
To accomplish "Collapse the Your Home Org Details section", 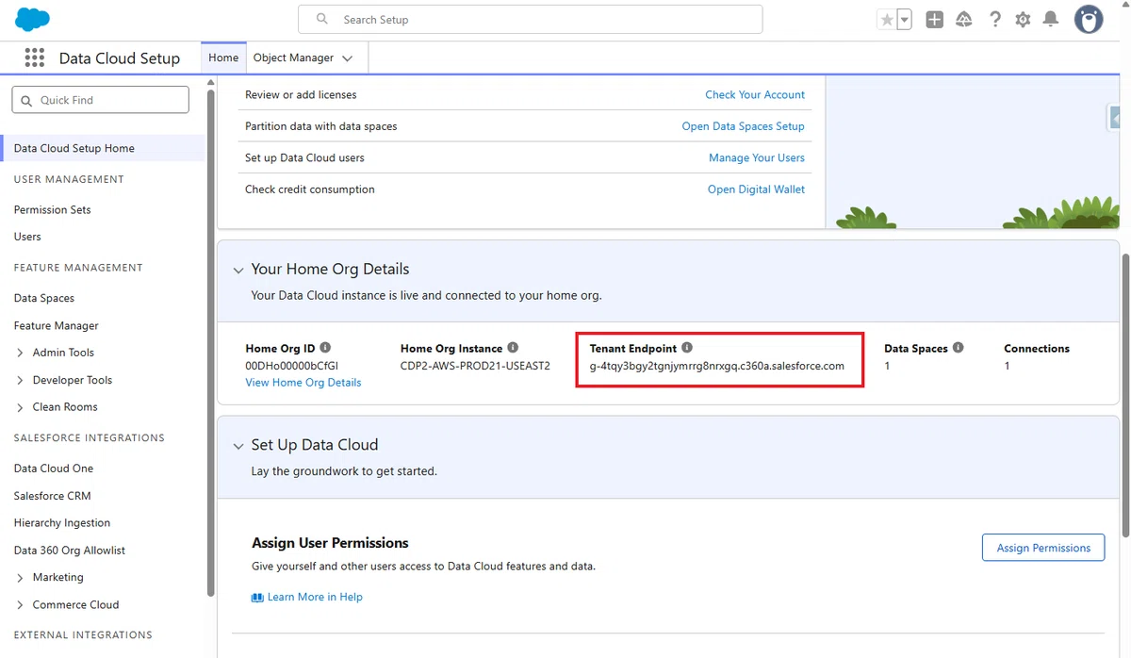I will [x=238, y=270].
